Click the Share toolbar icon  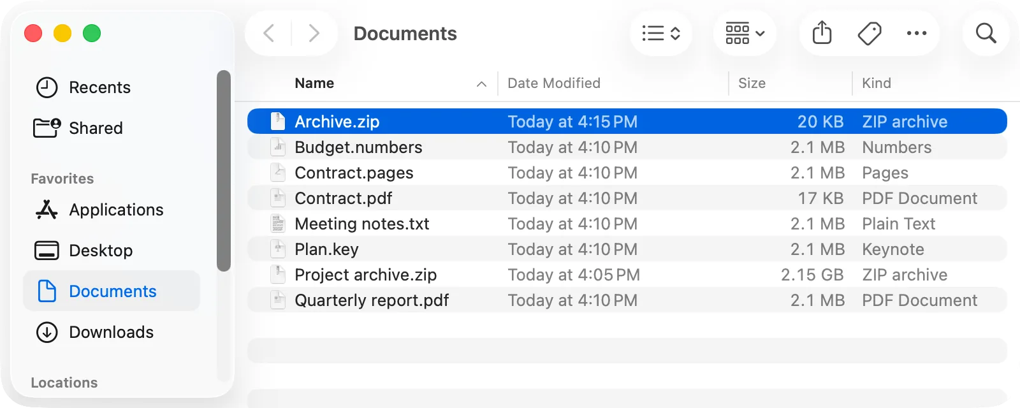(822, 33)
